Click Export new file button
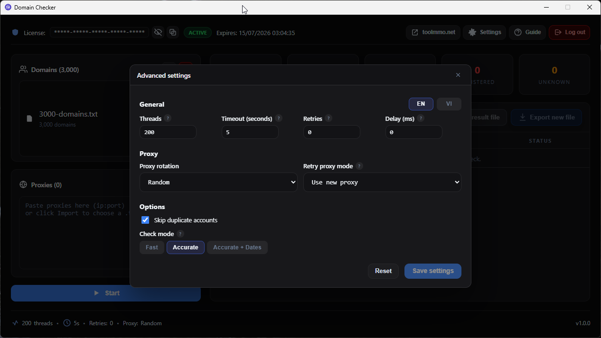Viewport: 601px width, 338px height. [546, 118]
